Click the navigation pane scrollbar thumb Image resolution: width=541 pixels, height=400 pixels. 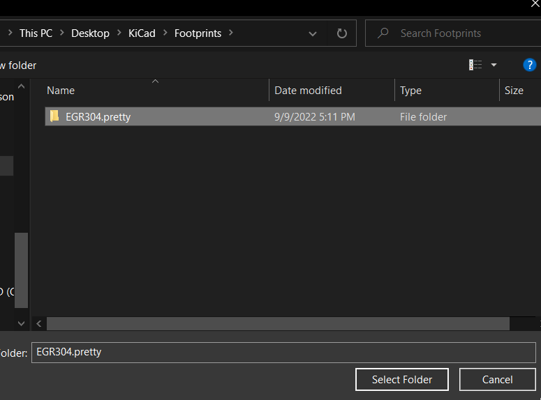(21, 270)
